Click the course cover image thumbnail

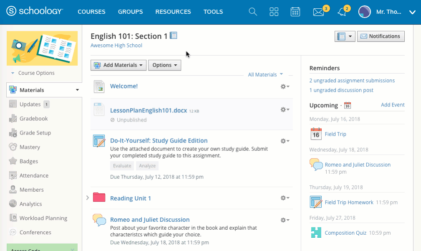coord(42,48)
